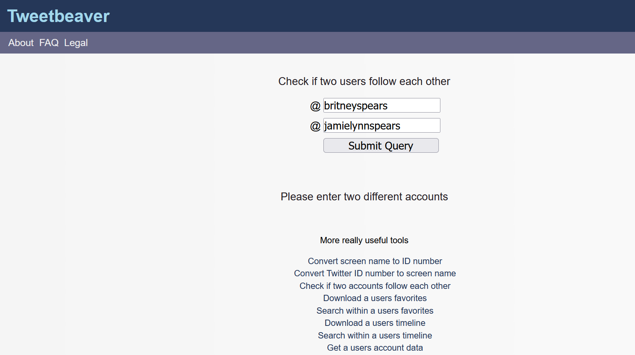Image resolution: width=635 pixels, height=355 pixels.
Task: Click the Tweetbeaver logo title
Action: click(58, 16)
